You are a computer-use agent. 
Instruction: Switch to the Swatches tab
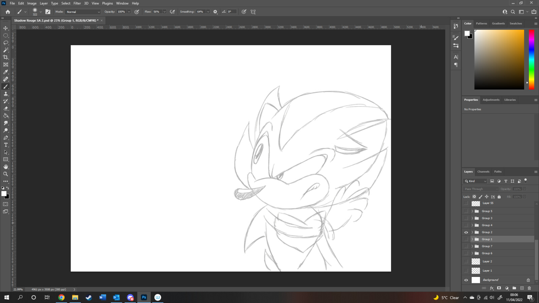click(515, 24)
